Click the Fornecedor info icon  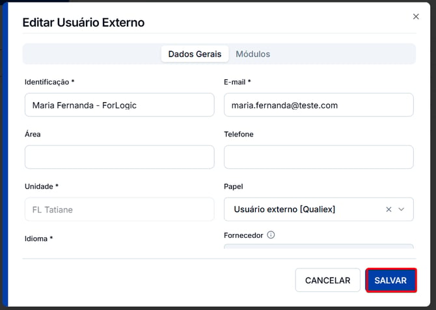(271, 235)
